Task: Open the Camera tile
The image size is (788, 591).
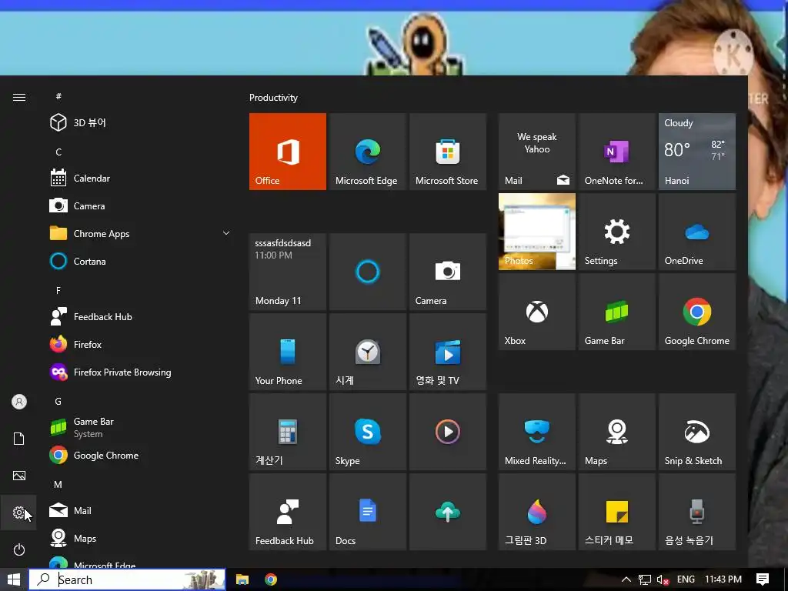Action: click(x=447, y=272)
